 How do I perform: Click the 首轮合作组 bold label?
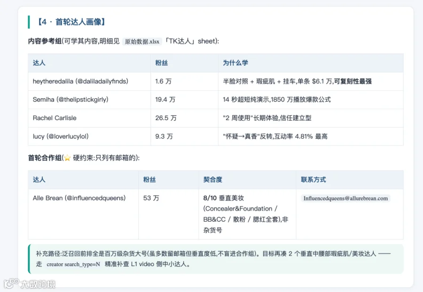coord(45,158)
